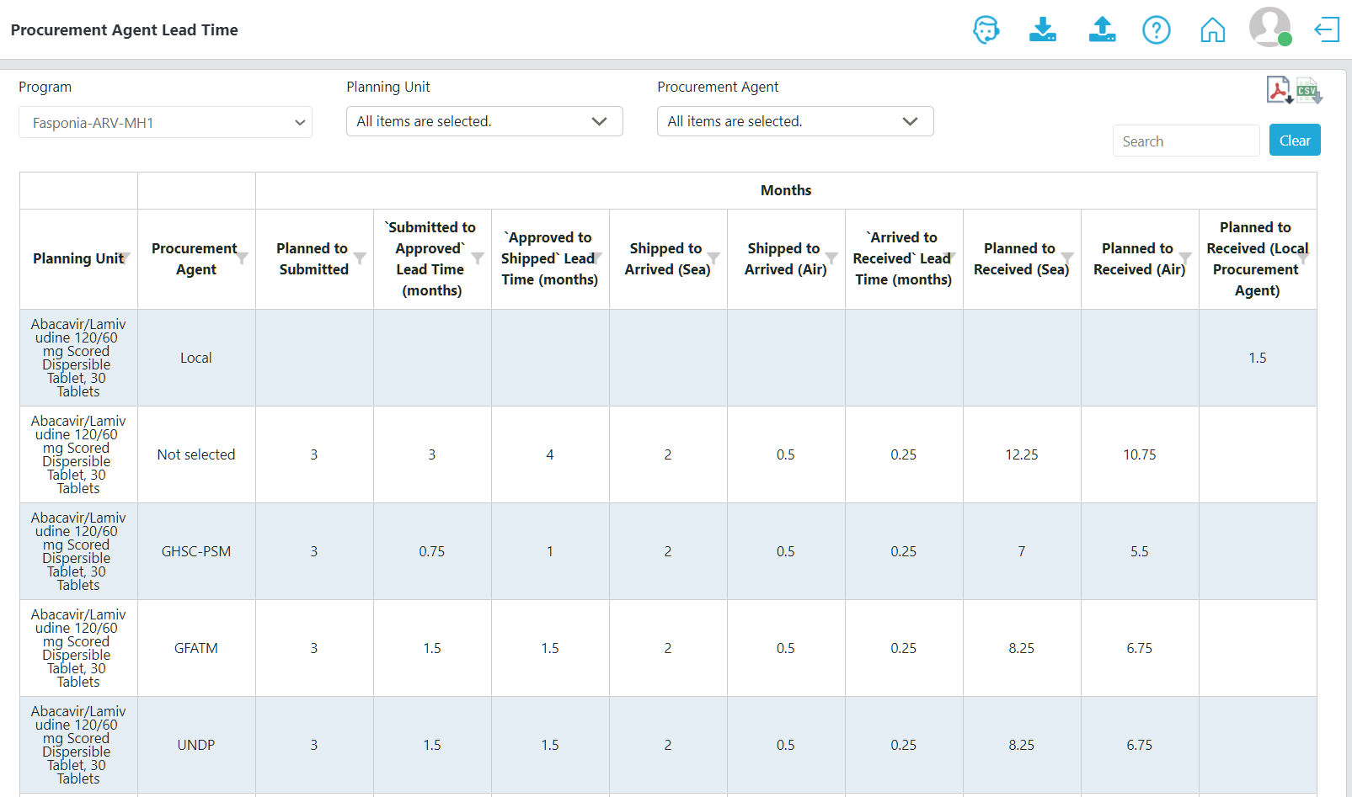Click the 7 value in GHSC-PSM row
Image resolution: width=1352 pixels, height=797 pixels.
(x=1022, y=551)
